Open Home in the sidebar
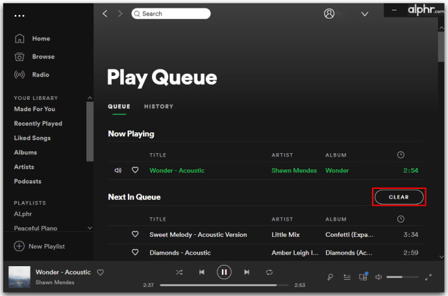 click(x=41, y=38)
